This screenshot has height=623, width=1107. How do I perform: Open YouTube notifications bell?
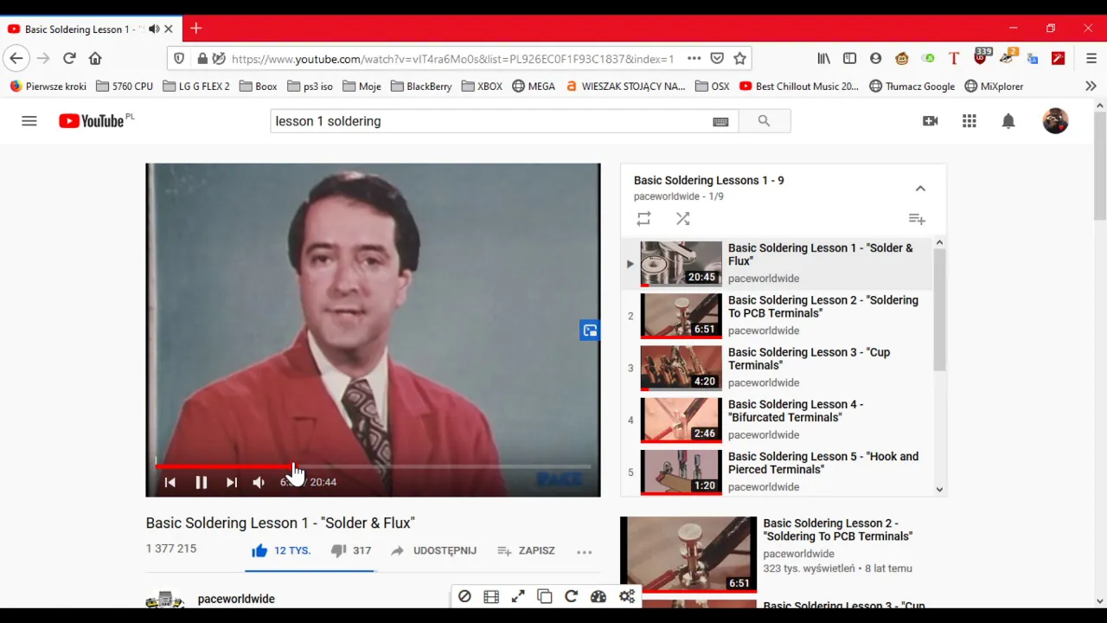[1008, 121]
